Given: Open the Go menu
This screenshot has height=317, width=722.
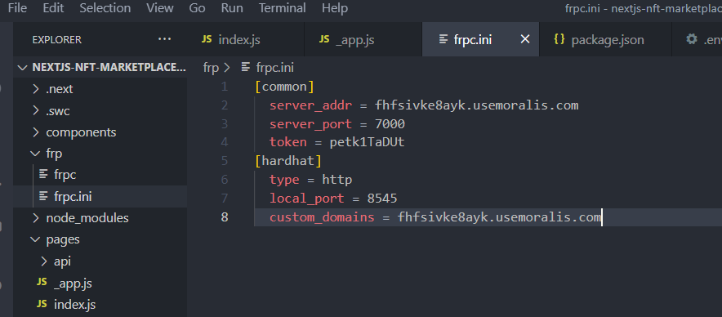Looking at the screenshot, I should tap(197, 8).
